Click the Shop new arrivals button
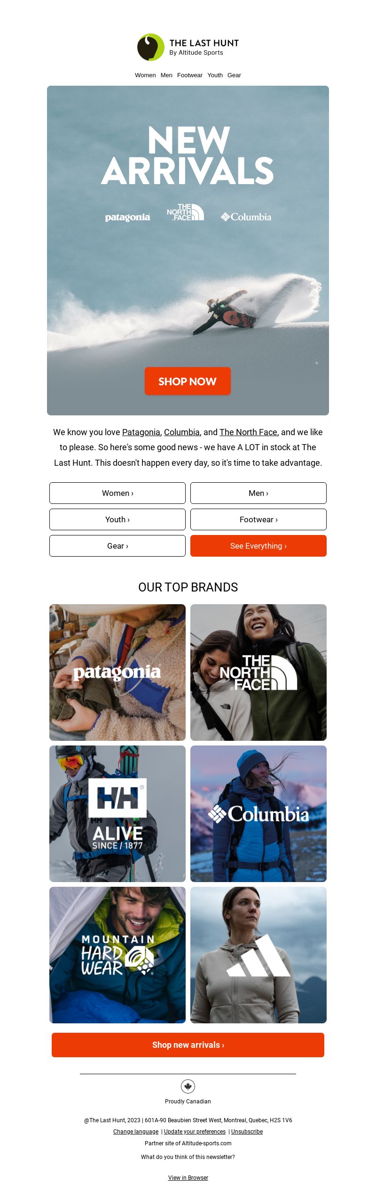Screen dimensions: 376x1191 click(x=188, y=1045)
